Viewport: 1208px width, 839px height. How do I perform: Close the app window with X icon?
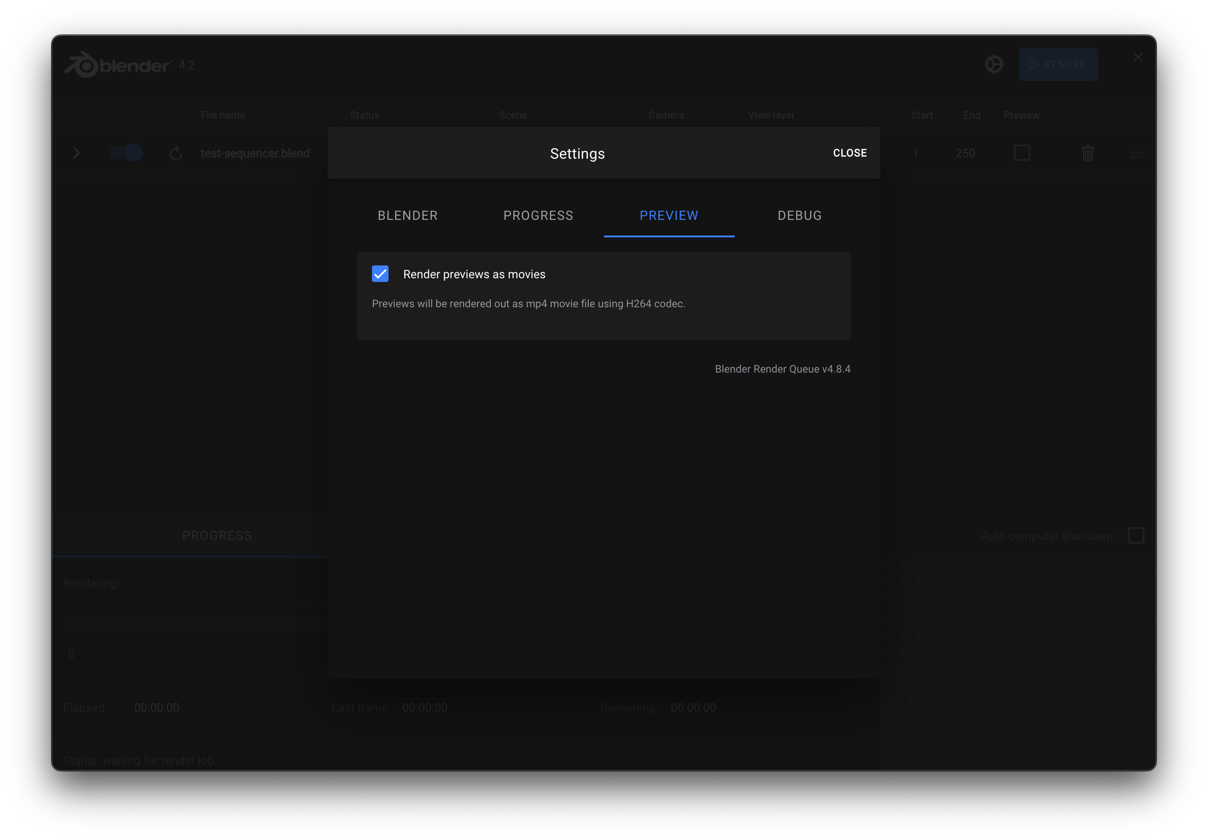(1138, 57)
